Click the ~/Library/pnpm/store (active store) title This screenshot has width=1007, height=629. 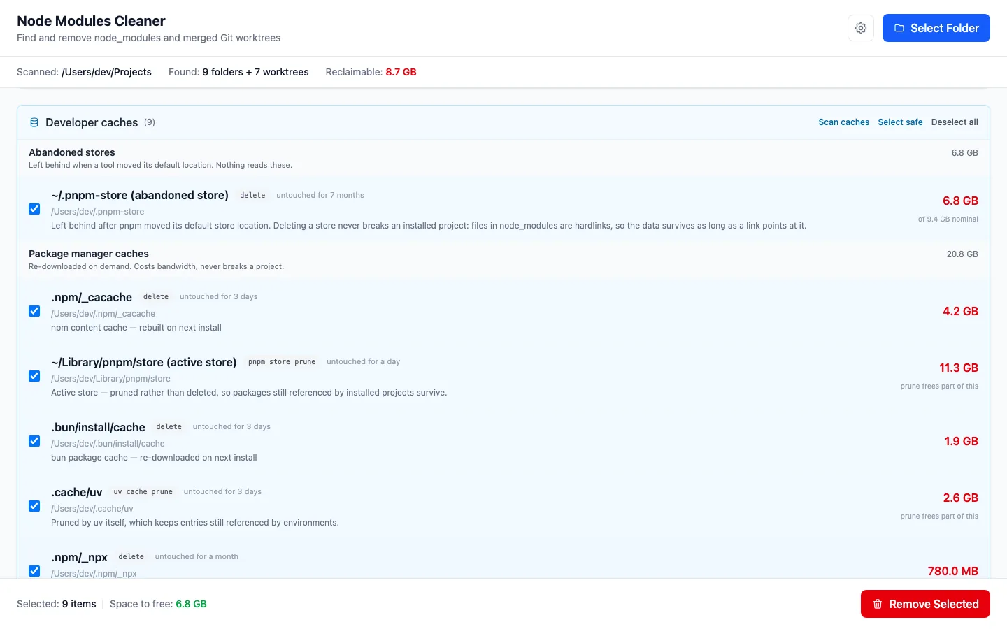pyautogui.click(x=144, y=362)
